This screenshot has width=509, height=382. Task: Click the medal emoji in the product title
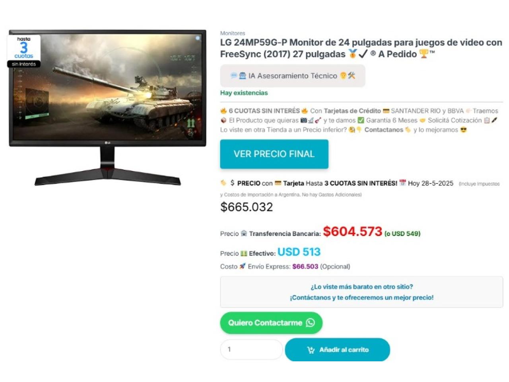pos(352,54)
